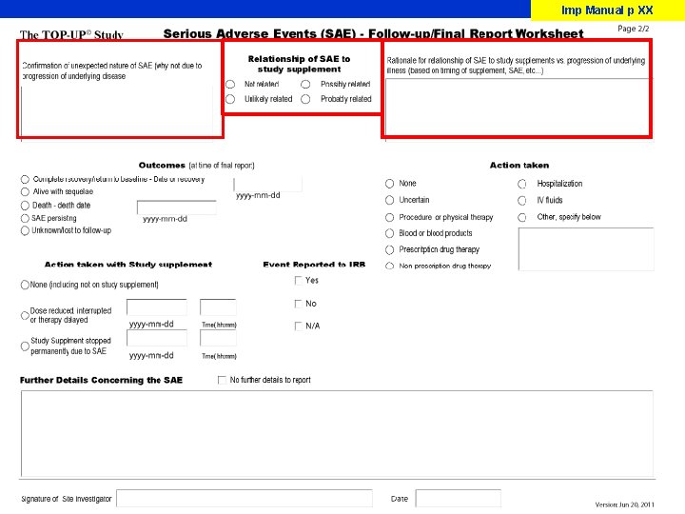Select 'Alive with sequelae' outcome

[25, 191]
